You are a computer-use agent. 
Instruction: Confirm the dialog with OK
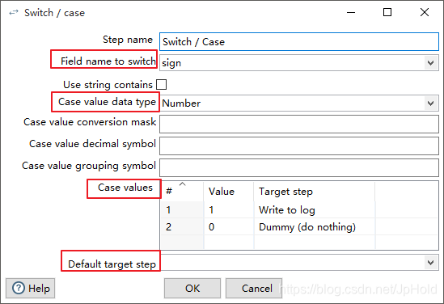pos(192,288)
